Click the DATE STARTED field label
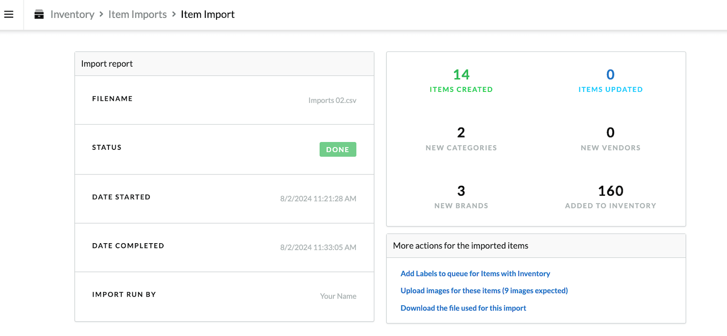This screenshot has height=336, width=727. [121, 197]
